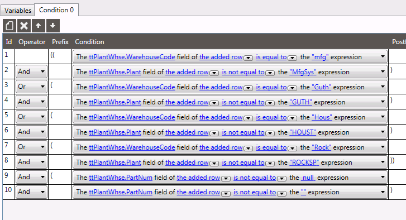Open row 9 added-row picker arrow
The image size is (406, 220).
click(226, 179)
